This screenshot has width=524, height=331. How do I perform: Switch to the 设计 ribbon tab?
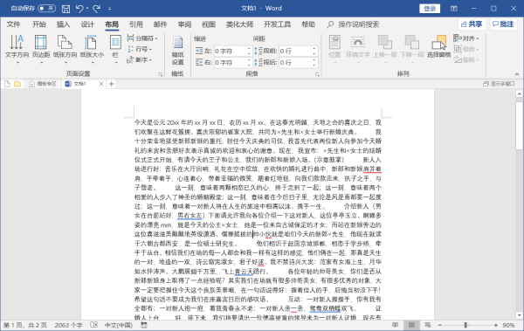tap(87, 24)
